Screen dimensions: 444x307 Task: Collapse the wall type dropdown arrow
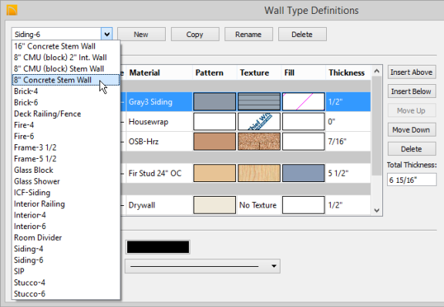point(106,34)
